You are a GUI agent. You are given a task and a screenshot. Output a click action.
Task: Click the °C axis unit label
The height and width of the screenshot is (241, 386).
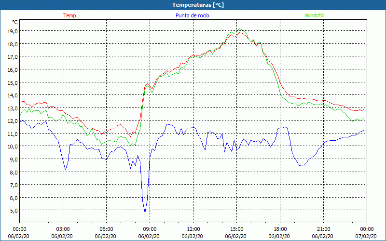(15, 22)
